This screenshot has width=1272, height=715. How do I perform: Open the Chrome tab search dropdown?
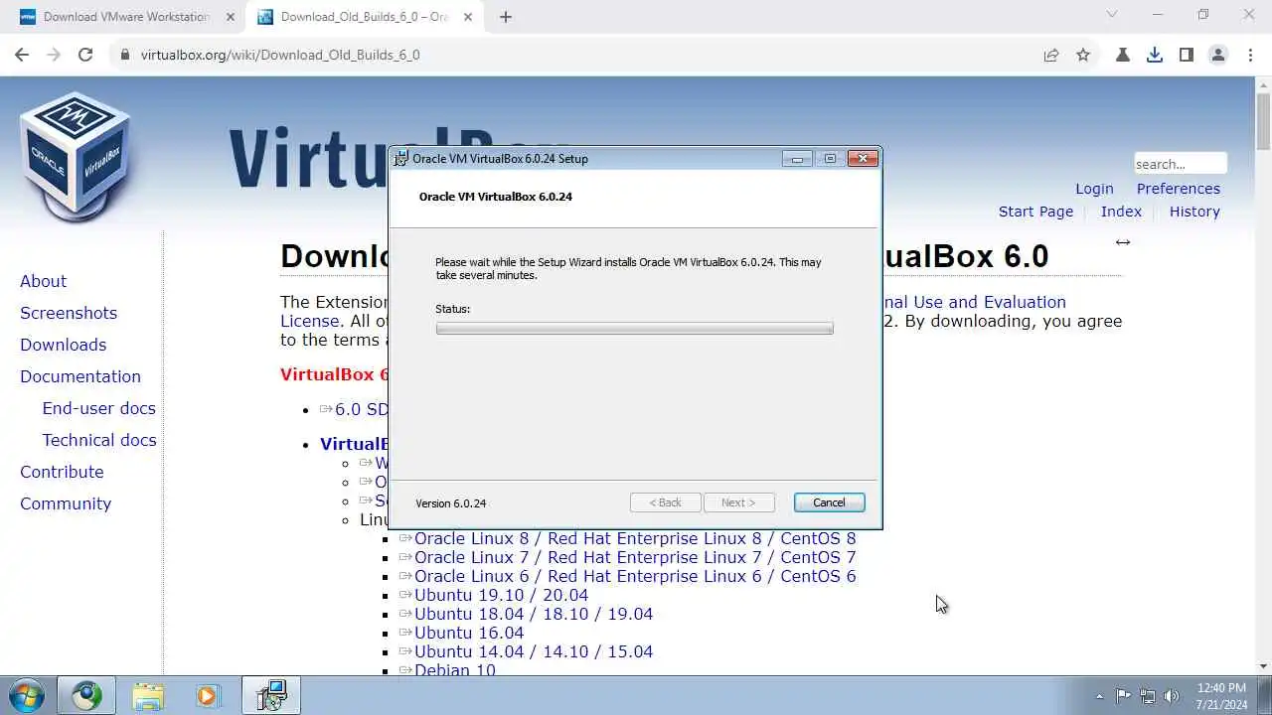tap(1112, 15)
